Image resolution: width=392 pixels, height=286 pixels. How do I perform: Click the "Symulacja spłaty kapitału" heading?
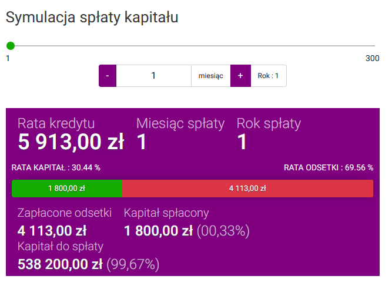coord(92,17)
